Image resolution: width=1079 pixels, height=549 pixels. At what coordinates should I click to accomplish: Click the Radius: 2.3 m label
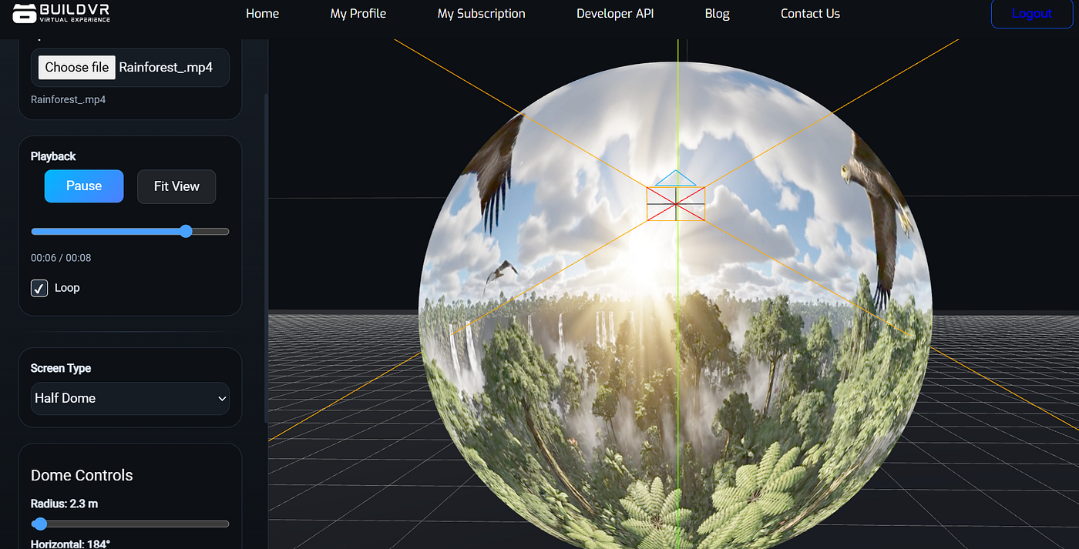pos(64,504)
